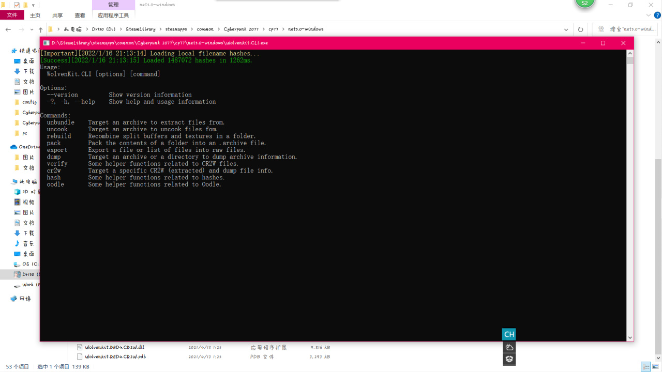Open the recent locations dropdown arrow

(32, 29)
